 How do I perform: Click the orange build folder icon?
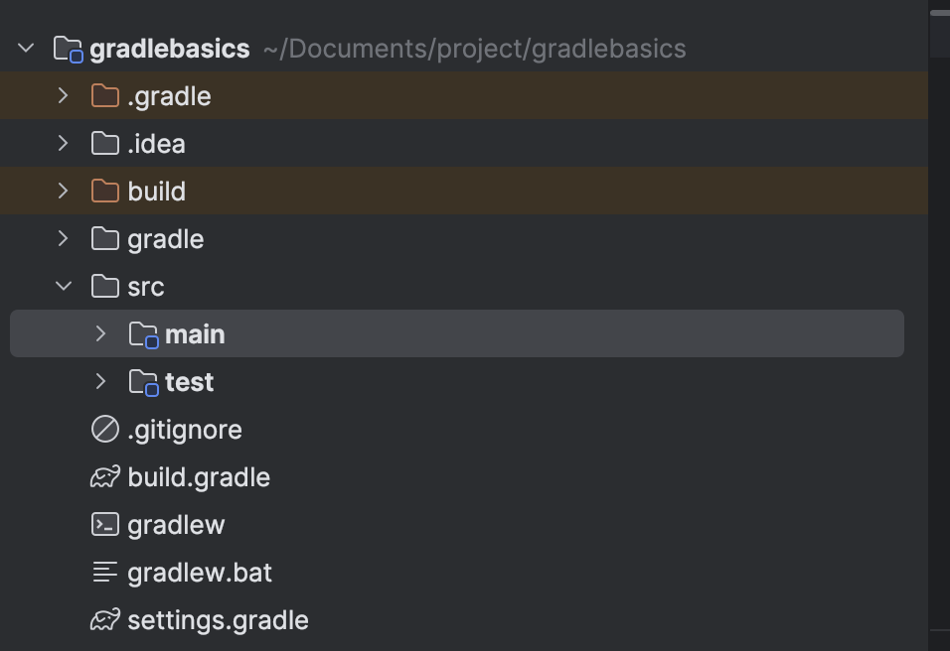(104, 192)
